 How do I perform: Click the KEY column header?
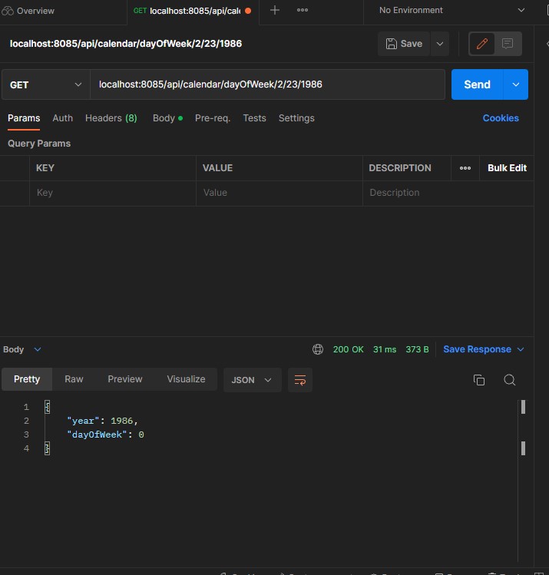point(45,168)
